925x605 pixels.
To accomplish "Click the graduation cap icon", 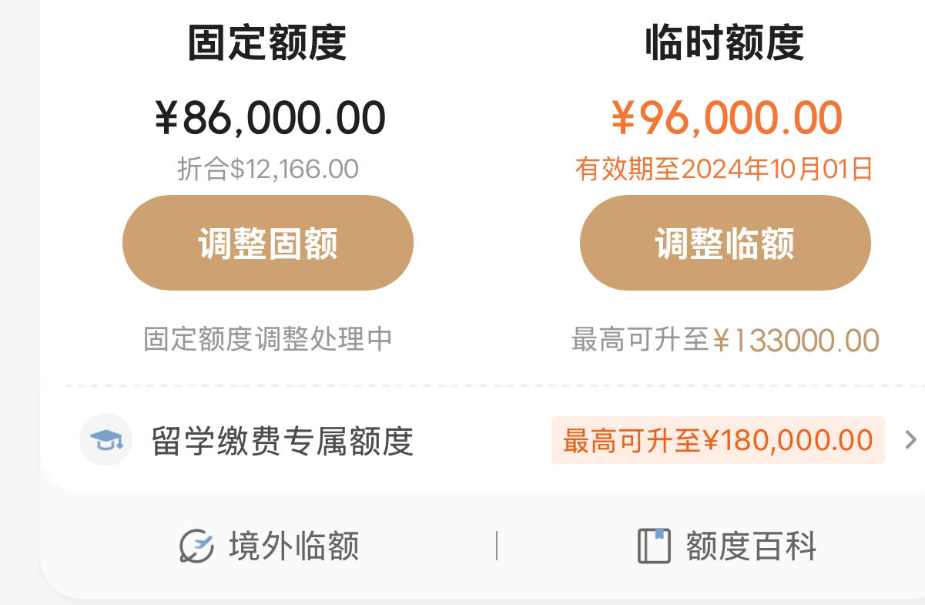I will 106,440.
